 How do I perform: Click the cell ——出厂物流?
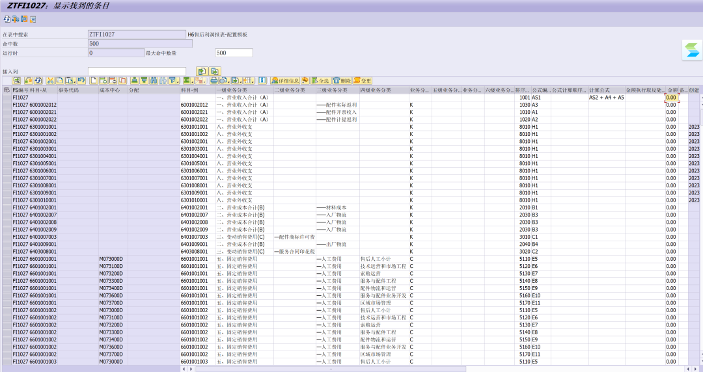tap(338, 245)
